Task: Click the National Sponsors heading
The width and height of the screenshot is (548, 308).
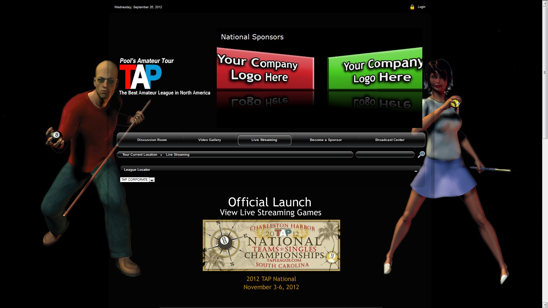Action: (252, 37)
